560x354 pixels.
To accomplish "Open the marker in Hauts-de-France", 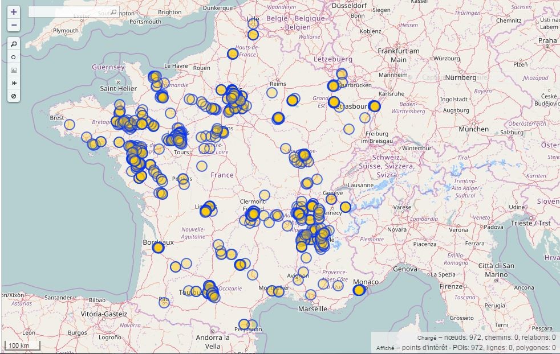I will click(x=233, y=54).
